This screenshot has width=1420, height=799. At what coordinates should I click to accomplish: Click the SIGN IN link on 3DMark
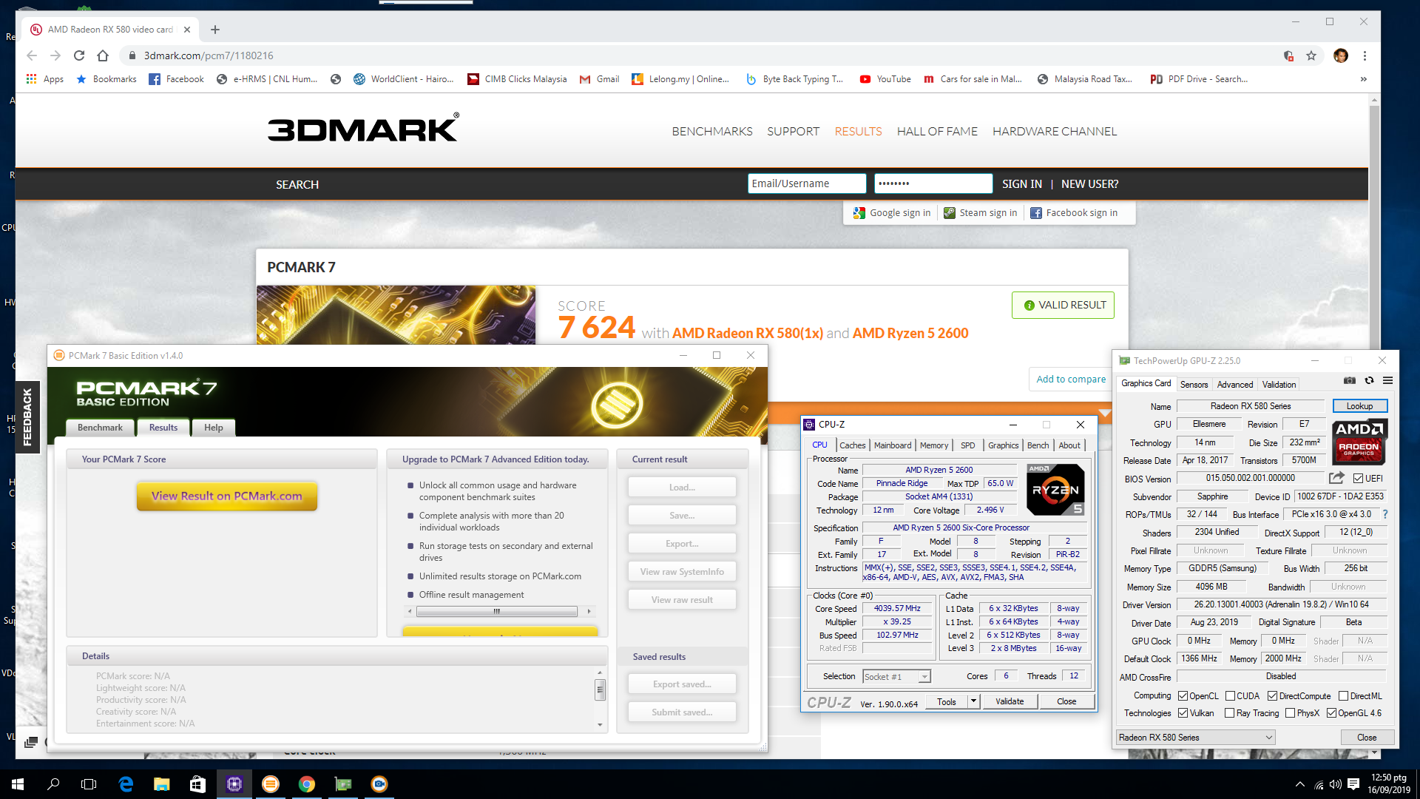1021,183
